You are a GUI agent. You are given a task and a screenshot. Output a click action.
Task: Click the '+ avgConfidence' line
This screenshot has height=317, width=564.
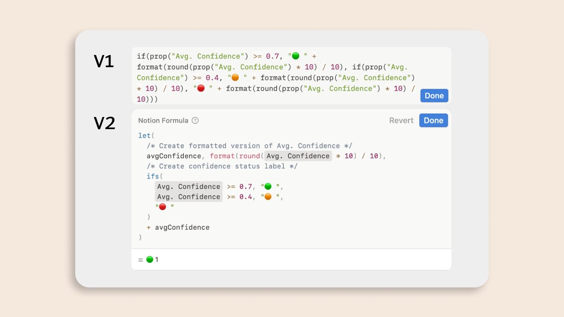178,227
